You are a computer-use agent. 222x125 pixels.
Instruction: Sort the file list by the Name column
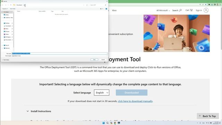[19, 11]
